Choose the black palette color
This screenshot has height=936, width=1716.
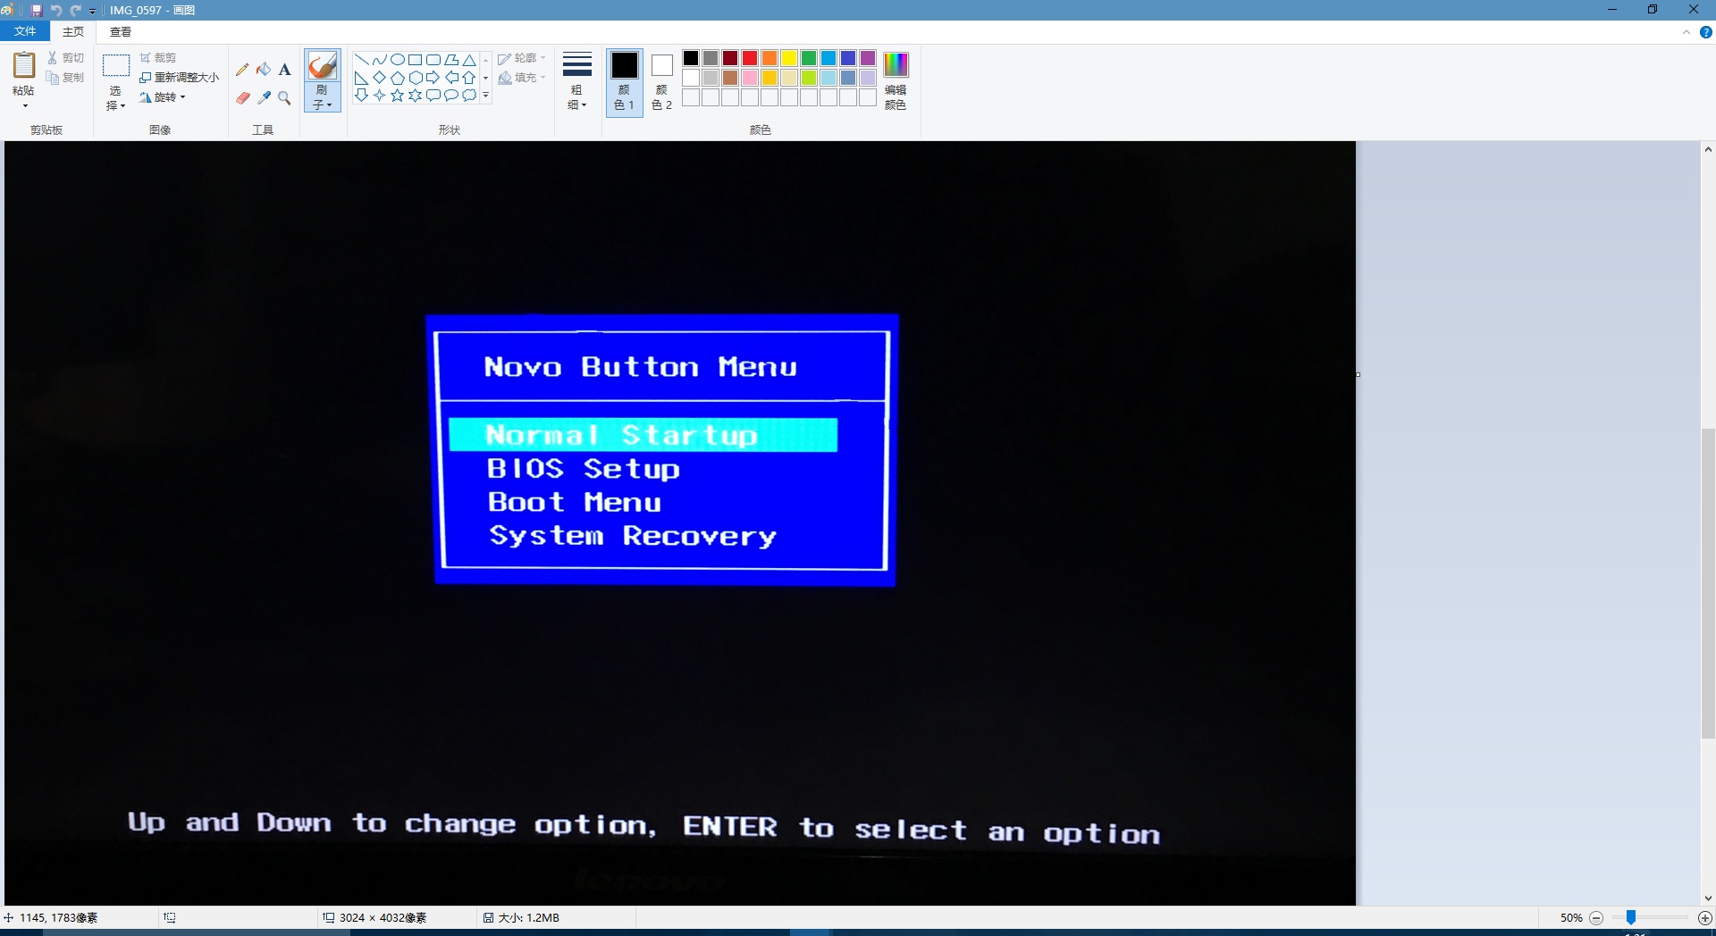coord(691,58)
